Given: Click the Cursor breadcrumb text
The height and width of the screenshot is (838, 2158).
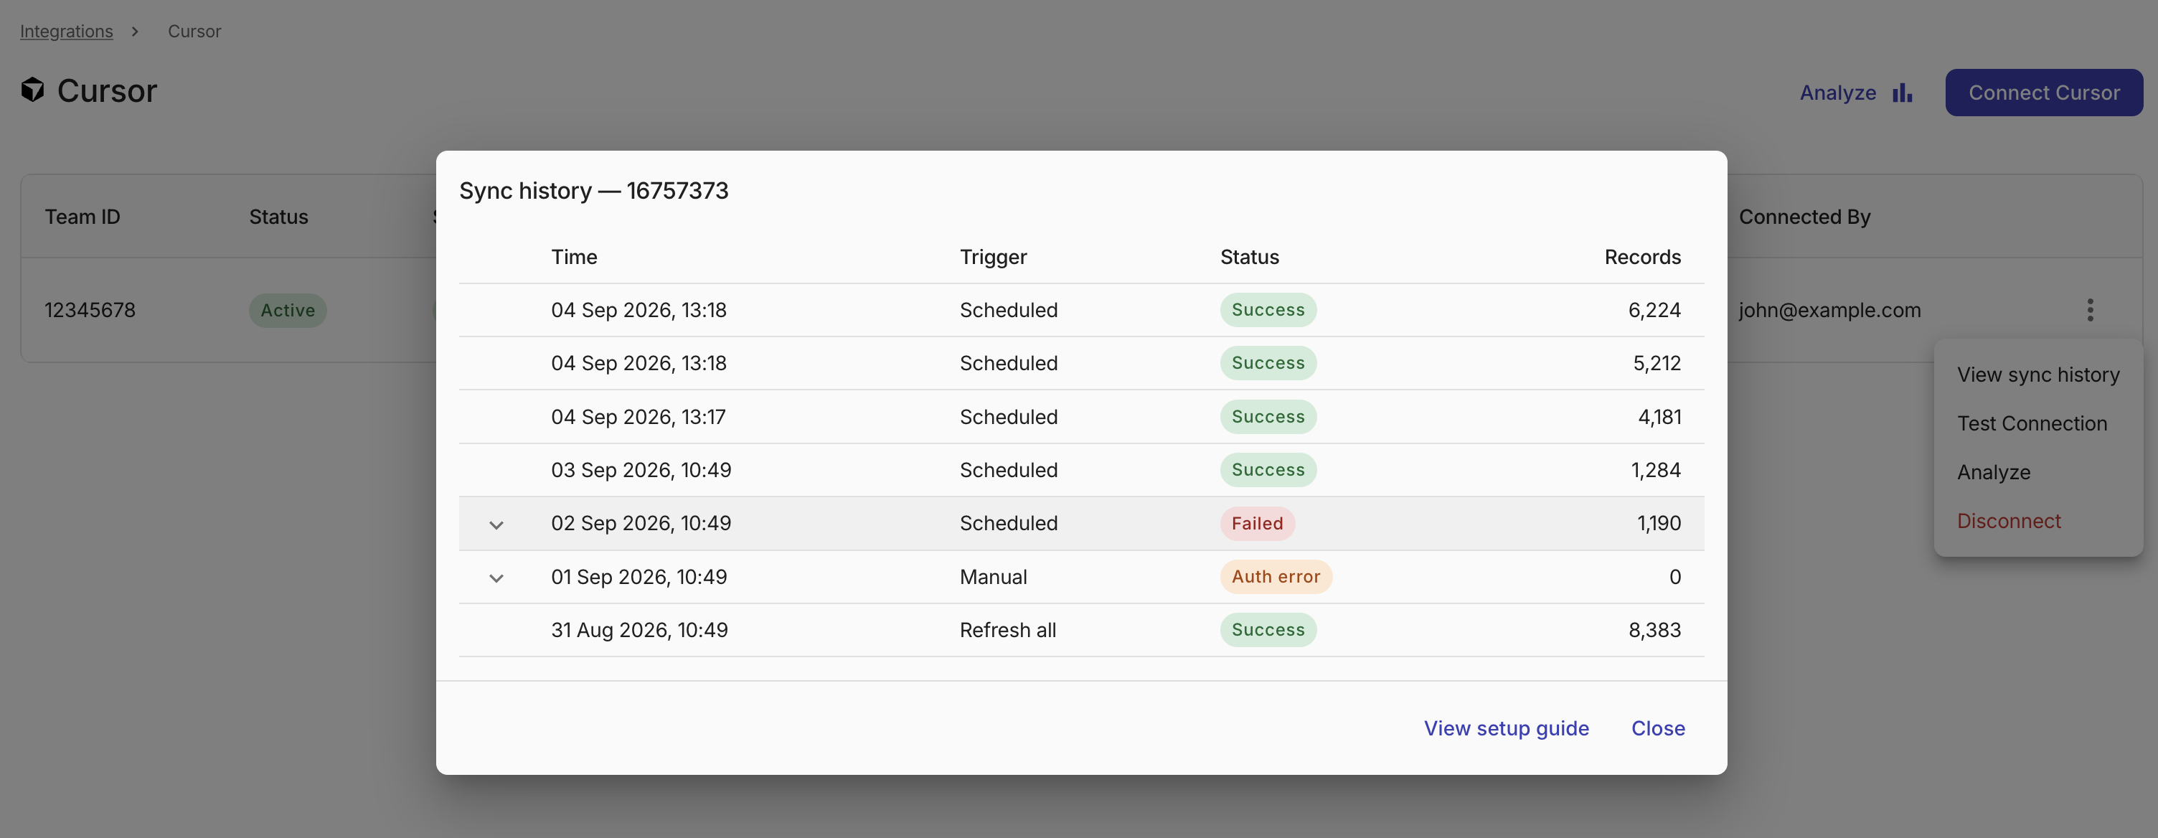Looking at the screenshot, I should [x=194, y=31].
